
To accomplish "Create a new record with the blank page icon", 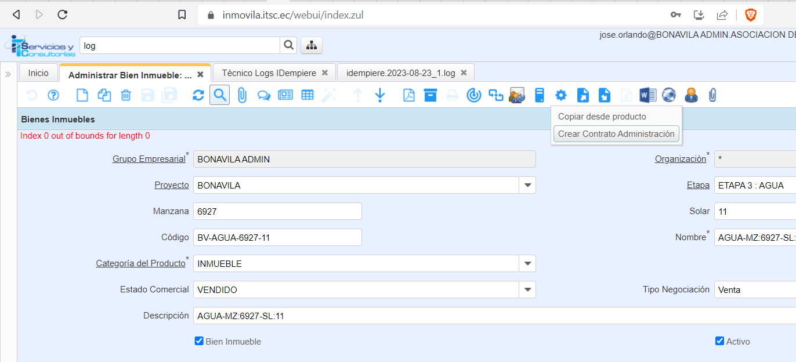I will (x=83, y=95).
